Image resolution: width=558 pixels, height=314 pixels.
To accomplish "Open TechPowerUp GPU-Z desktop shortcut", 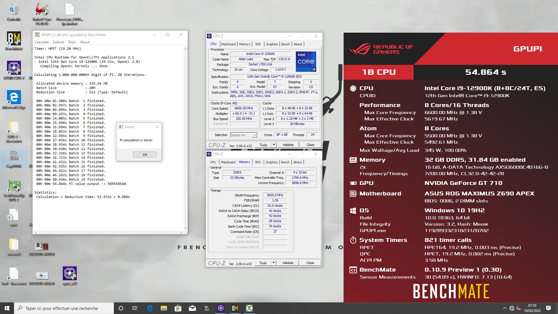I will (x=14, y=190).
